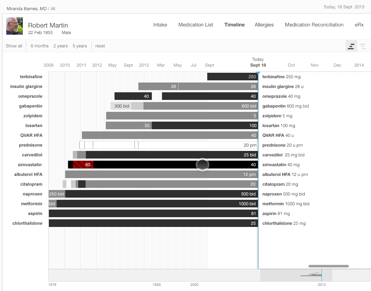Click the overview minimap highlighted range
Image resolution: width=371 pixels, height=291 pixels.
click(x=296, y=275)
